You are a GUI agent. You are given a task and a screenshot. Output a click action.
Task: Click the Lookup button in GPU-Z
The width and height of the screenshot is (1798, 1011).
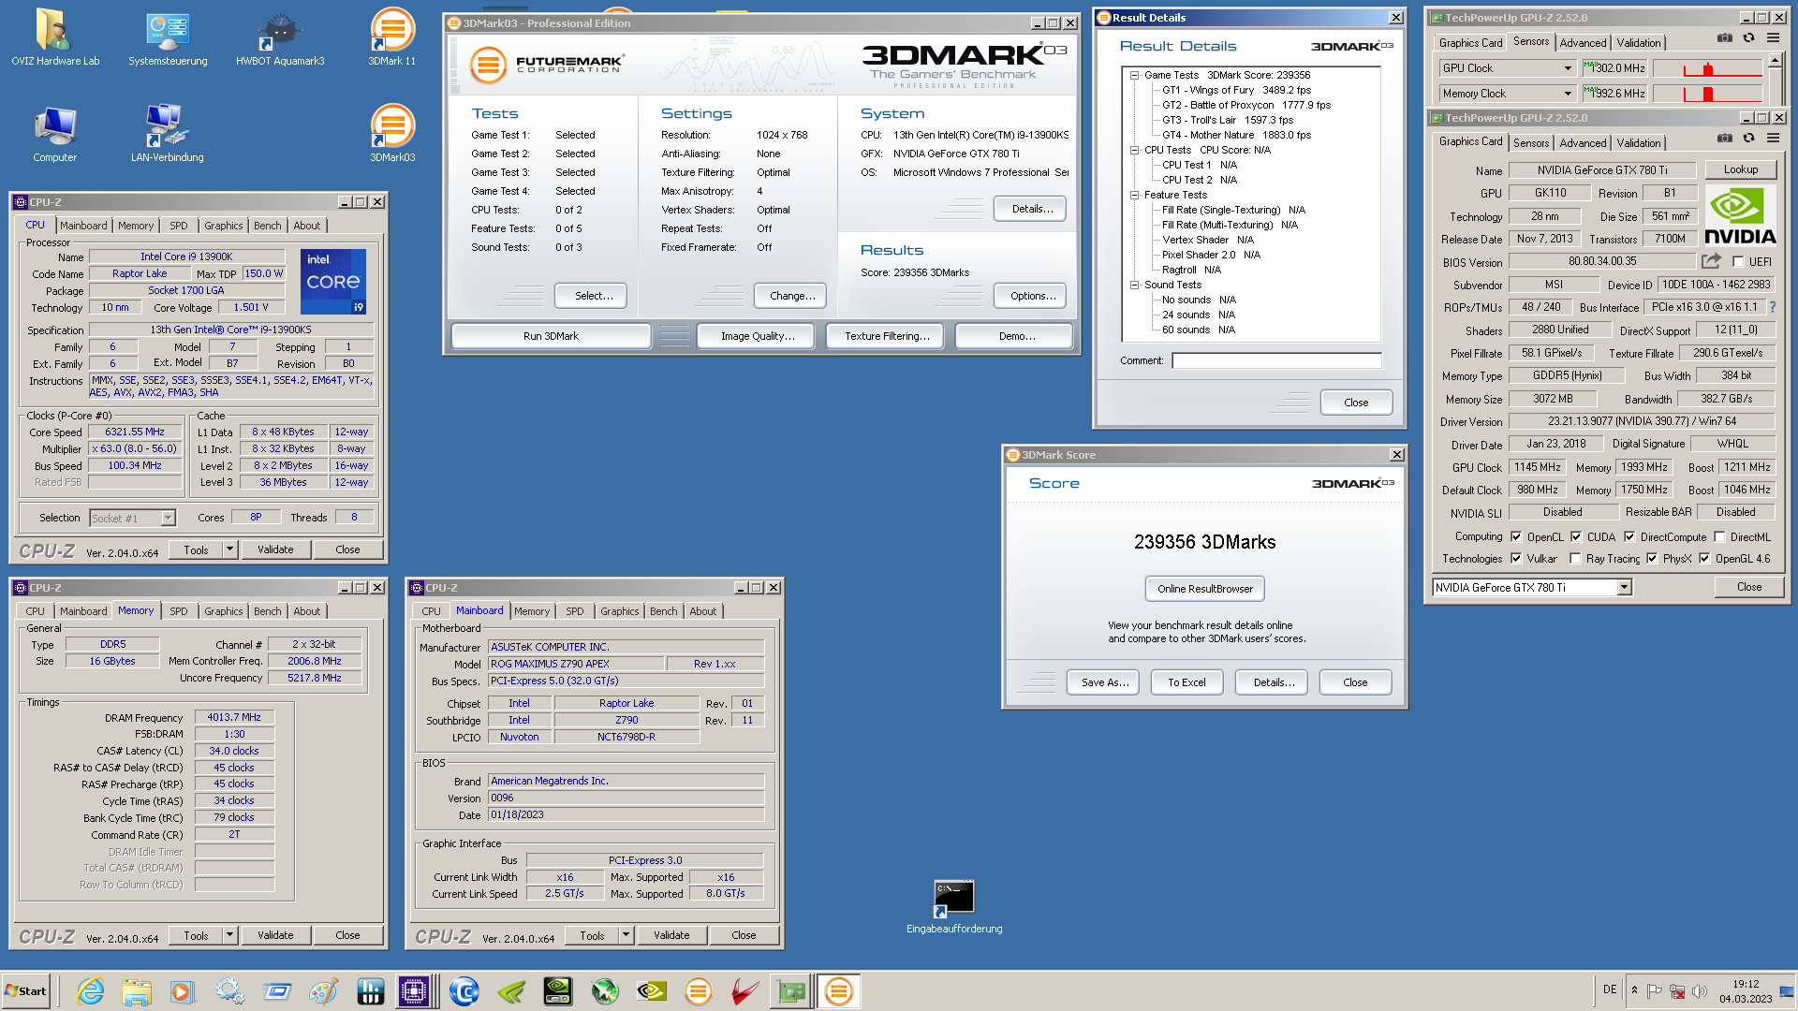click(x=1741, y=169)
